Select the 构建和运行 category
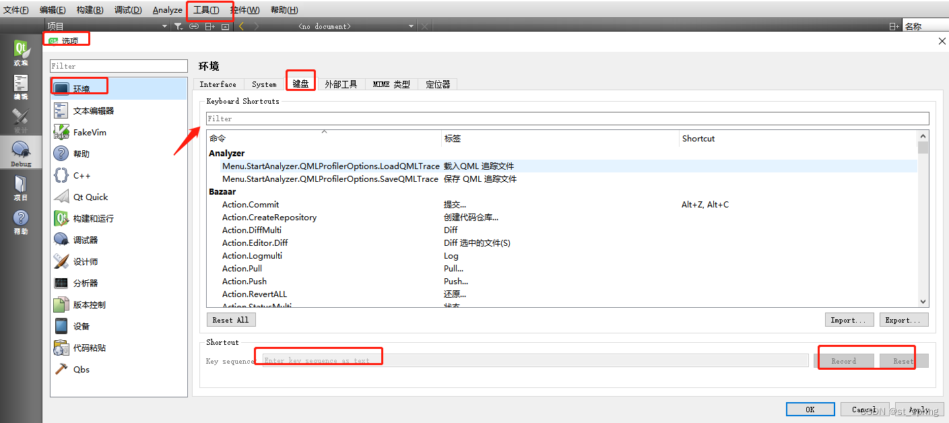Screen dimensions: 949x423 119,218
